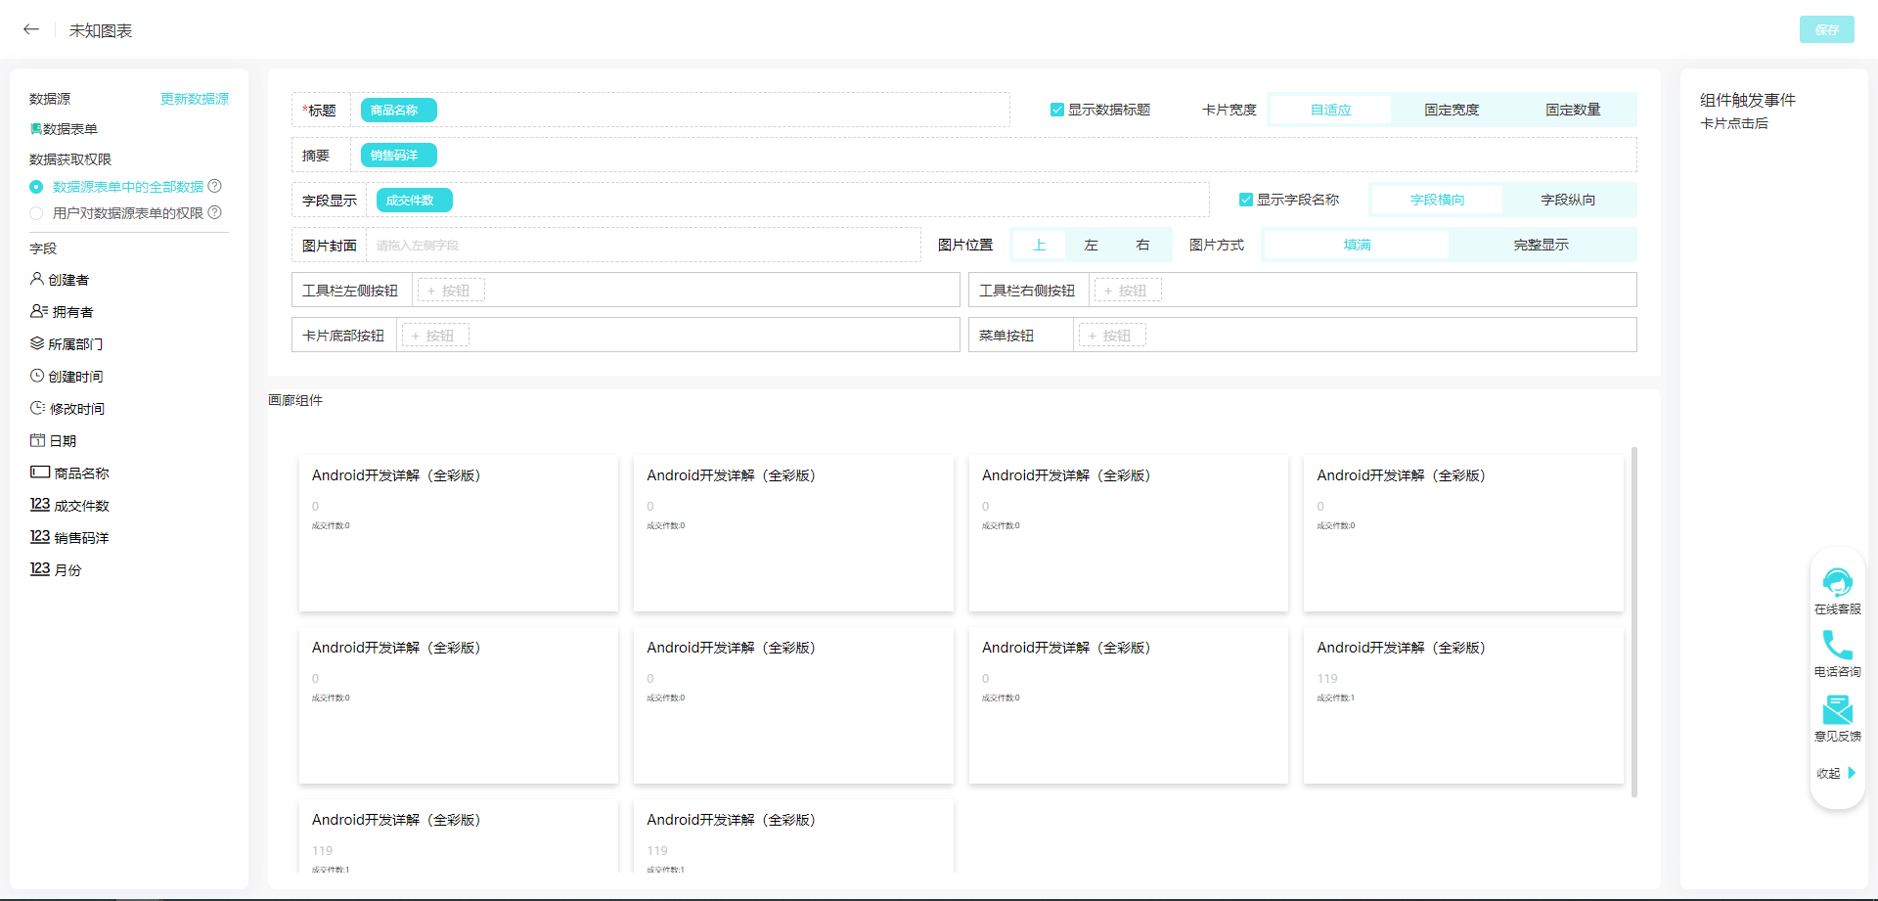1878x901 pixels.
Task: Click the 创建者 person icon
Action: point(37,279)
